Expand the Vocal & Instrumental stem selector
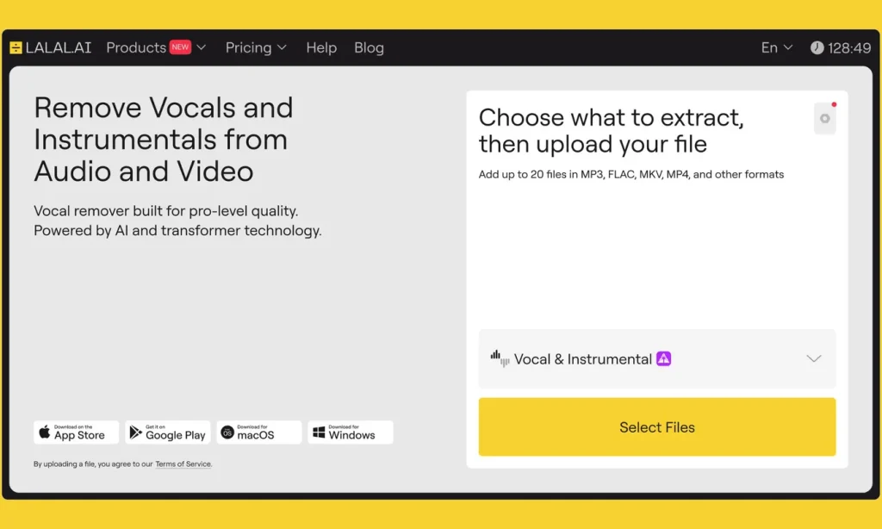Image resolution: width=882 pixels, height=529 pixels. (x=657, y=358)
